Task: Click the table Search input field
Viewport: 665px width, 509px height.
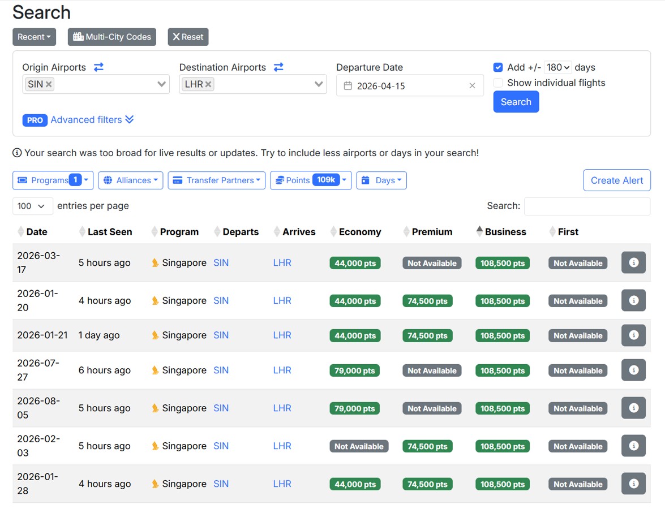Action: [x=587, y=206]
